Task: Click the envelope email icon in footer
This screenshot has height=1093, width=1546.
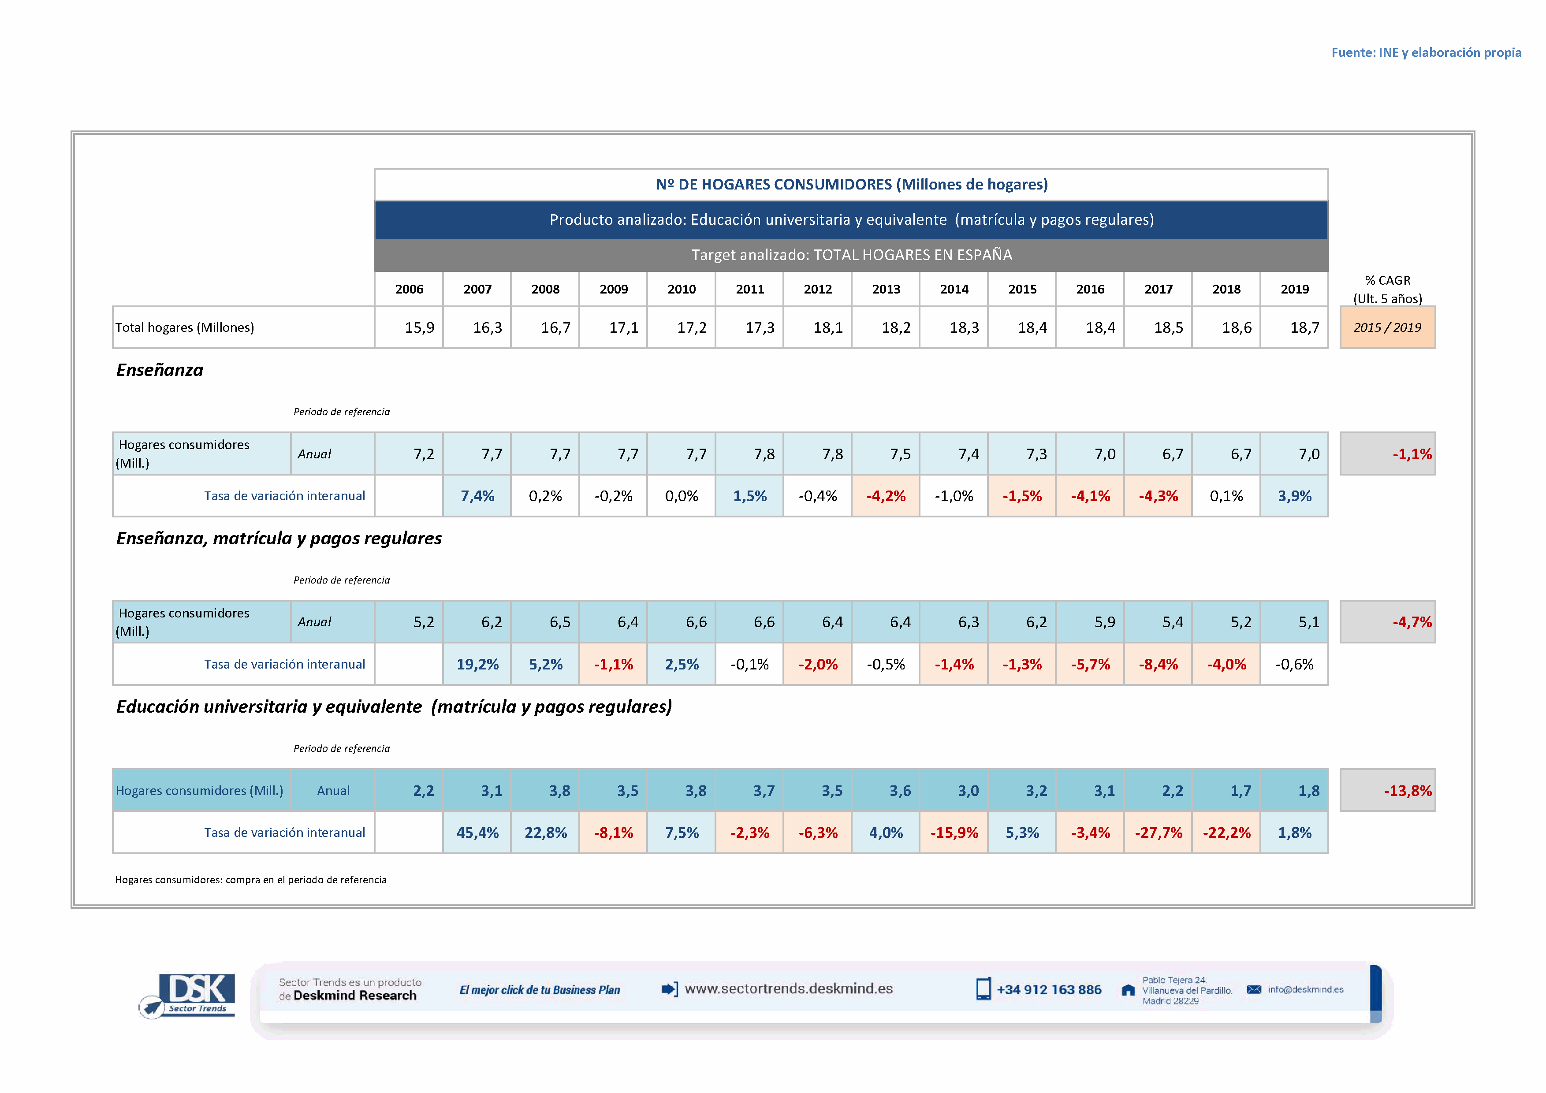Action: 1254,989
